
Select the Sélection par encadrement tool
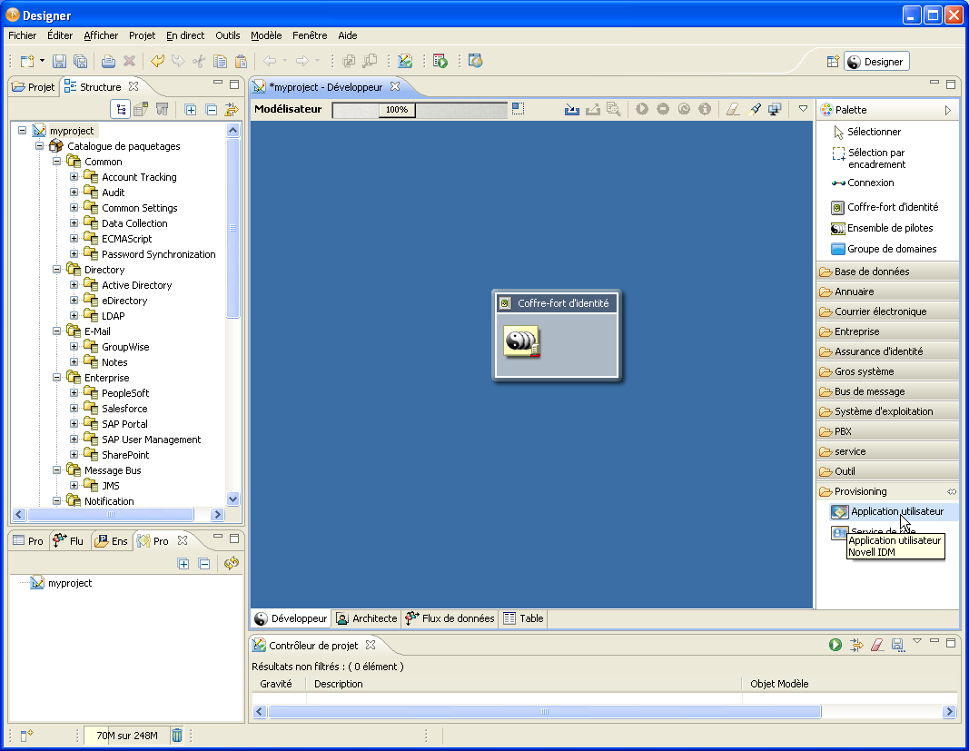coord(875,158)
